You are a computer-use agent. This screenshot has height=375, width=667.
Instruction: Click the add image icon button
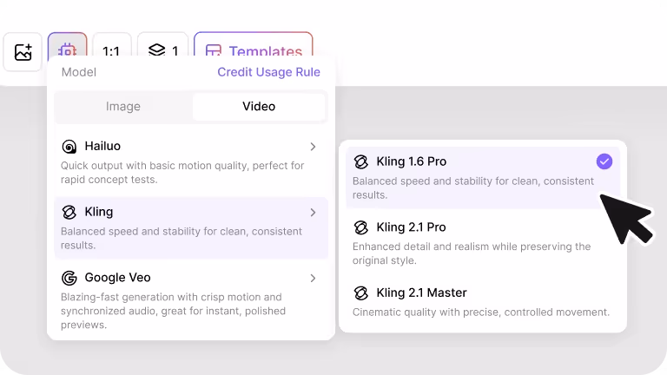(23, 52)
